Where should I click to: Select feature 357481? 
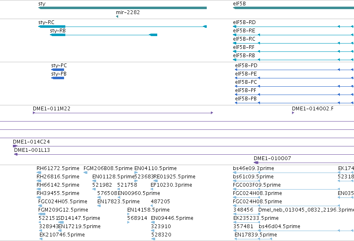coord(246,231)
